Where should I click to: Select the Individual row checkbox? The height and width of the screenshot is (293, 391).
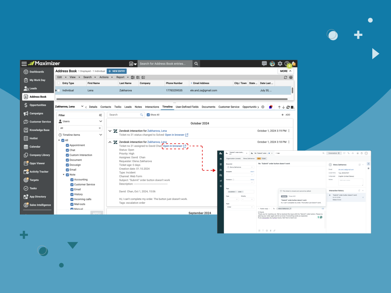pyautogui.click(x=59, y=90)
